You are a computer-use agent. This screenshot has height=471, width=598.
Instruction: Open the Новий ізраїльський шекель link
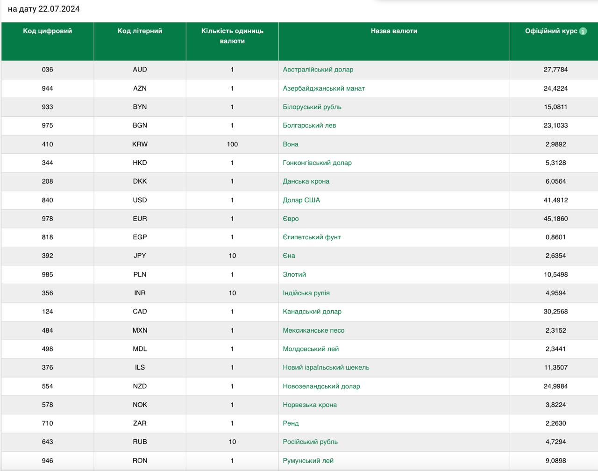click(x=326, y=367)
